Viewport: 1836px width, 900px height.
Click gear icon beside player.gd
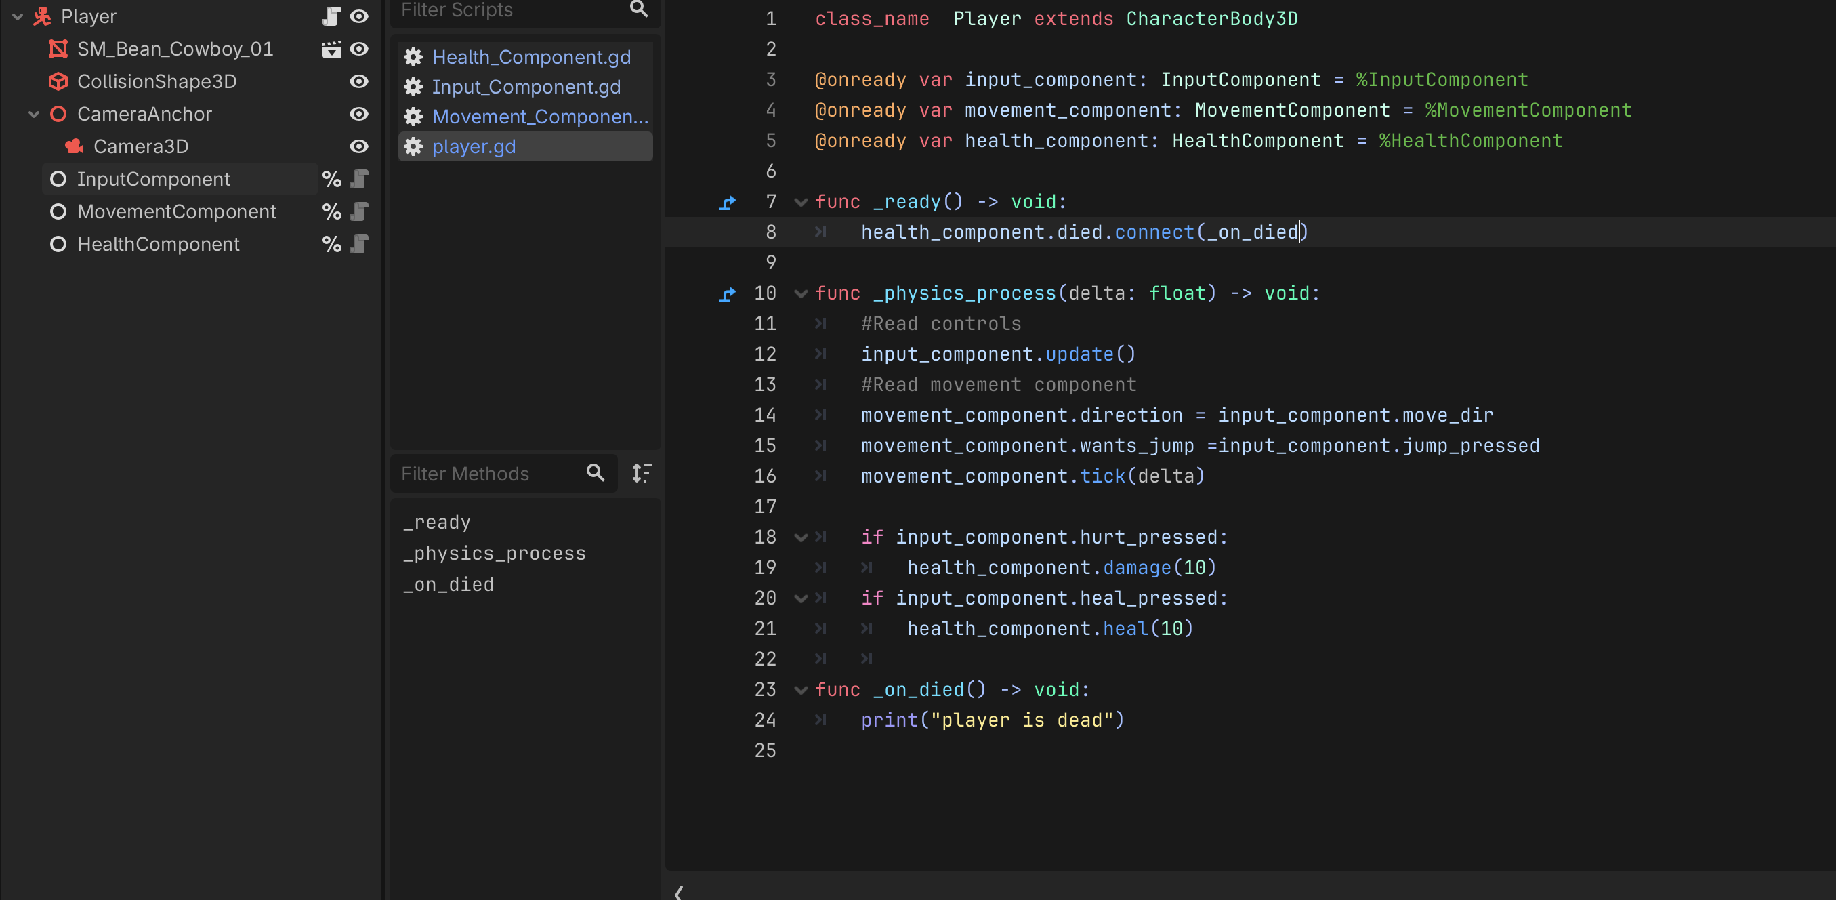tap(413, 147)
